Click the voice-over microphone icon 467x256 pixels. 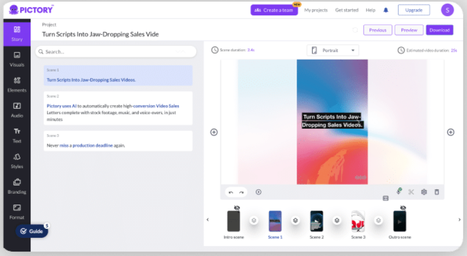click(399, 191)
